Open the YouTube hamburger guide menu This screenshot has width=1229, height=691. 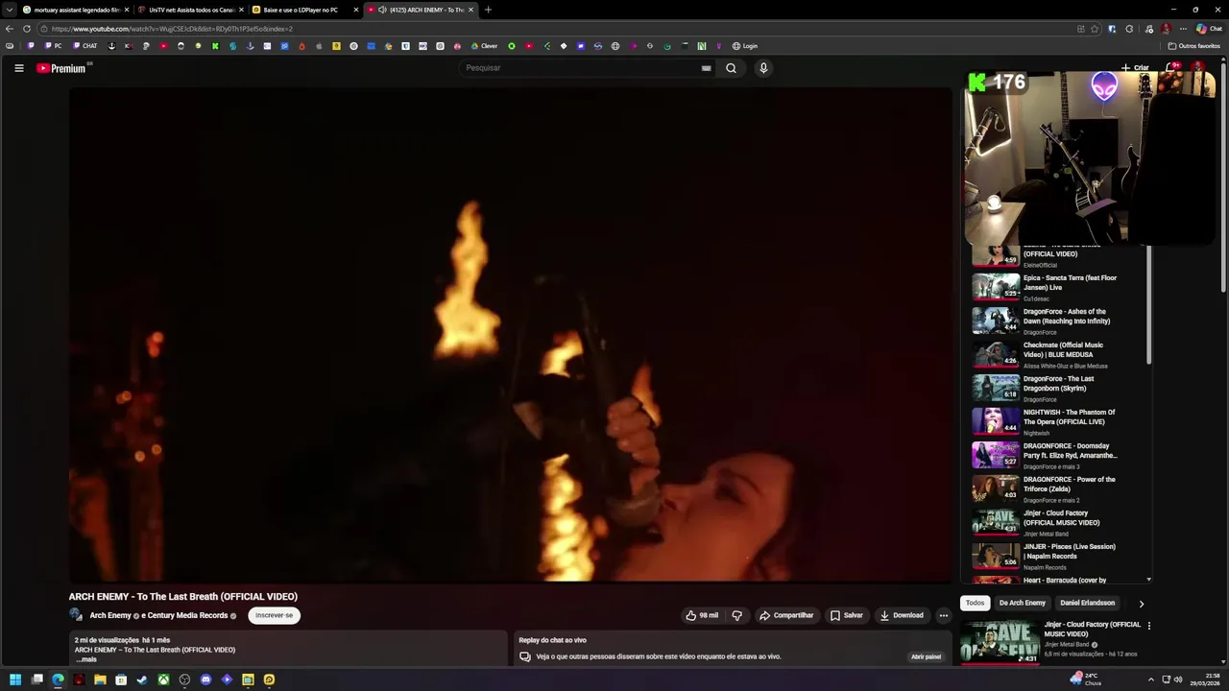[x=18, y=68]
